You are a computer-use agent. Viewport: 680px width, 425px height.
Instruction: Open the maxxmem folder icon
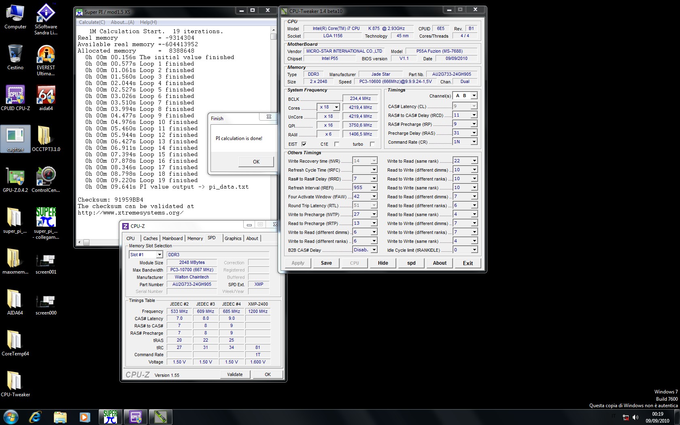15,261
